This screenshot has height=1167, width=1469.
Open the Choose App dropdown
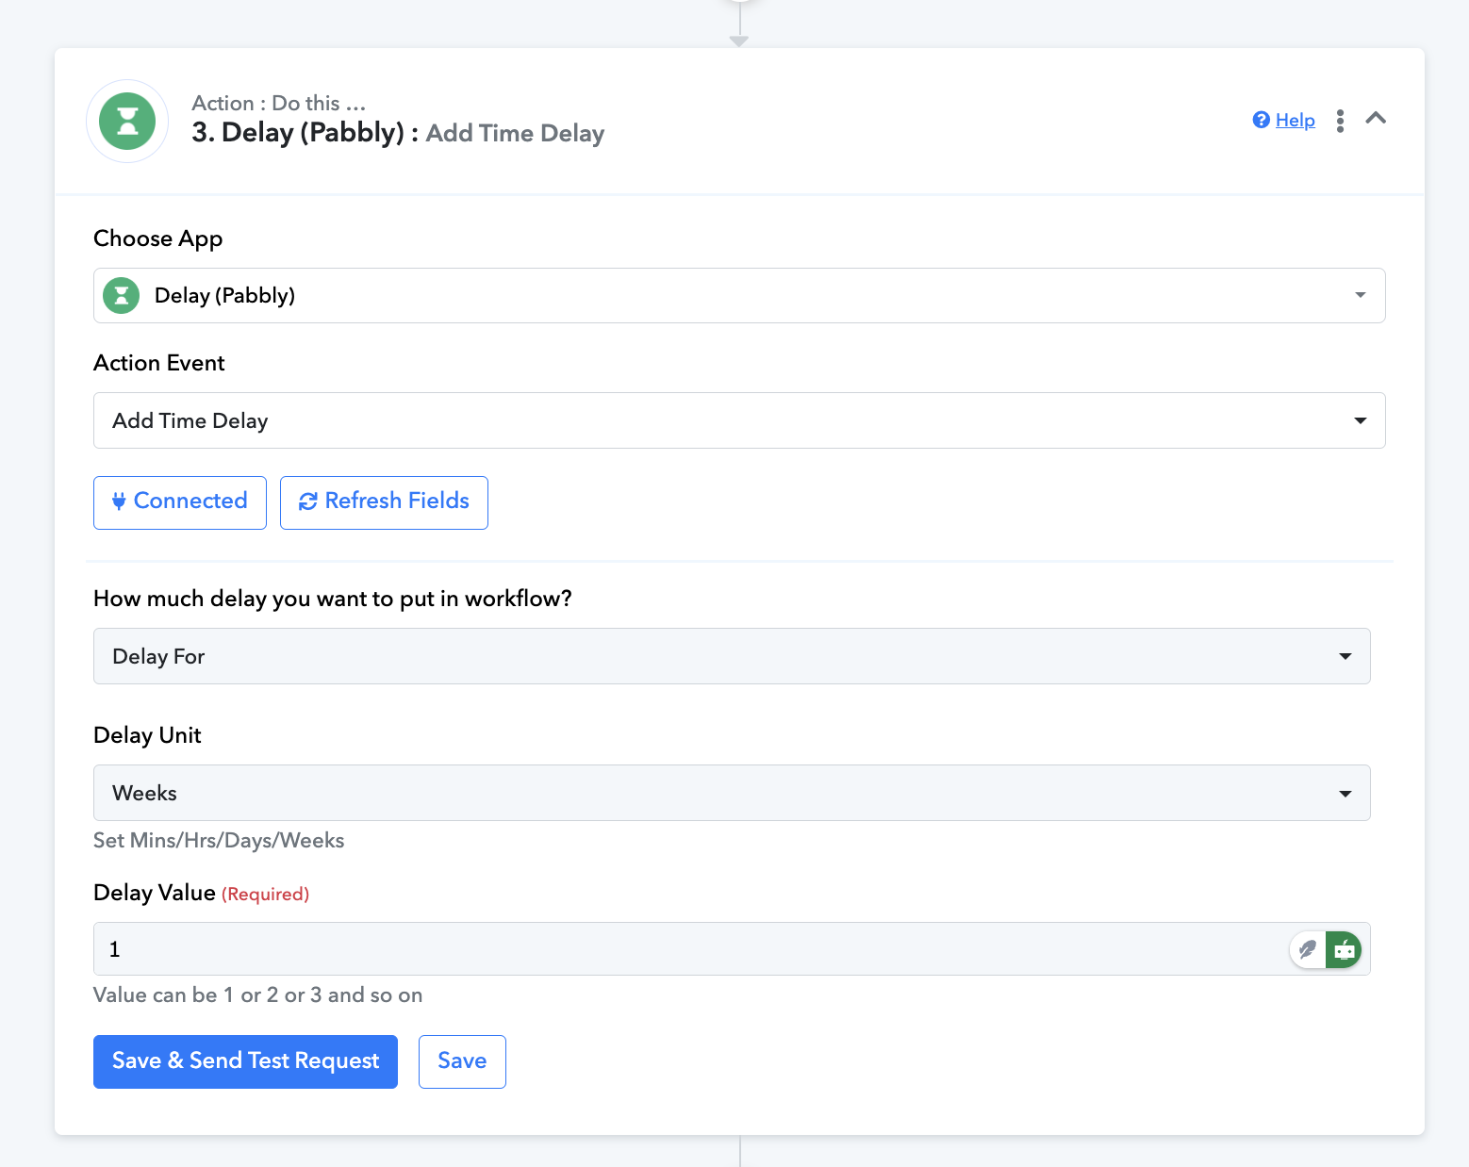[x=739, y=296]
